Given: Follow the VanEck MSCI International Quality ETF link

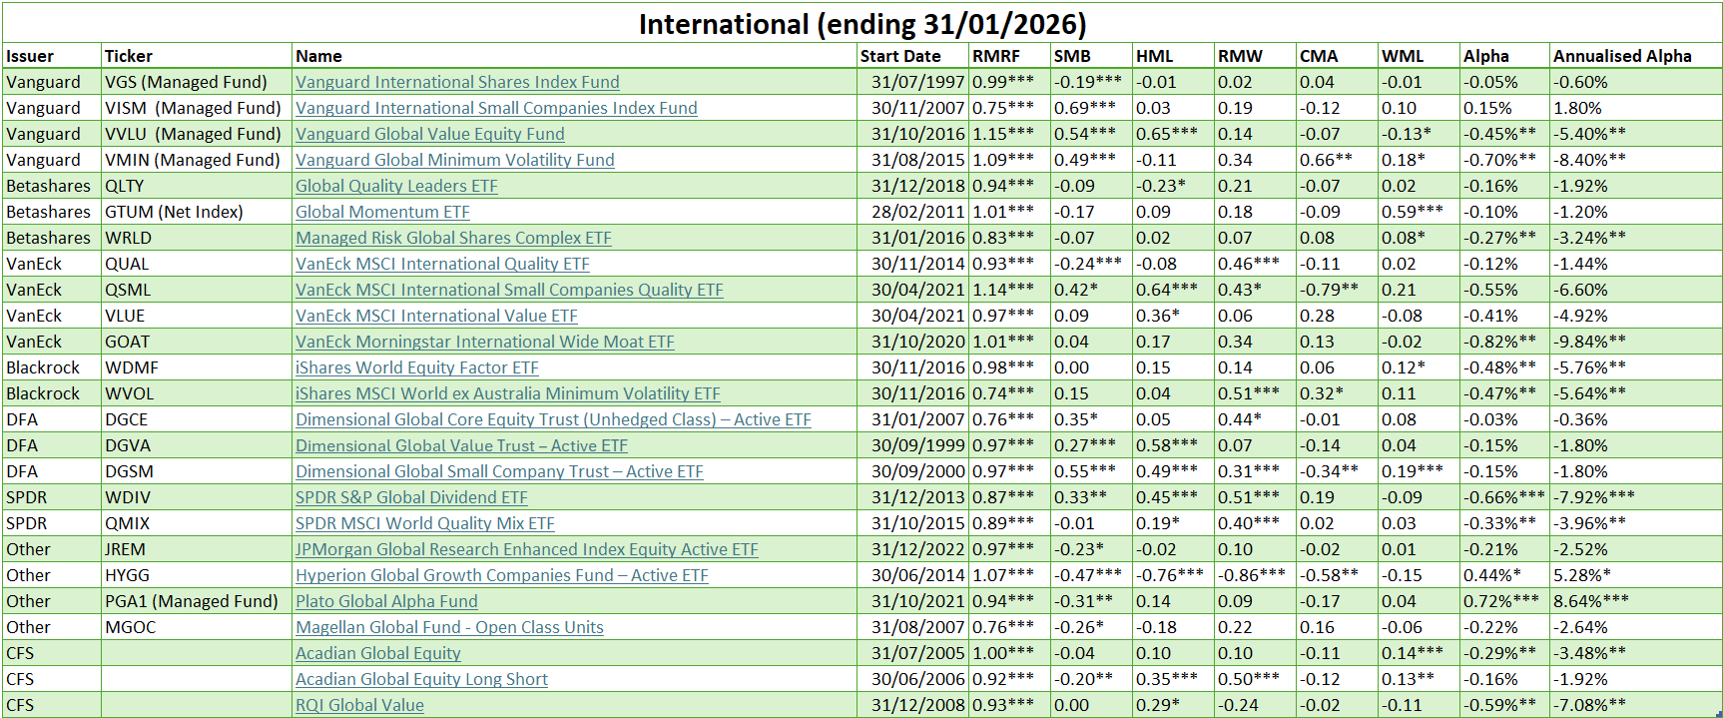Looking at the screenshot, I should 442,264.
